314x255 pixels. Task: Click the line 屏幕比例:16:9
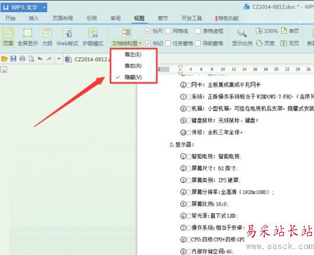click(x=204, y=204)
